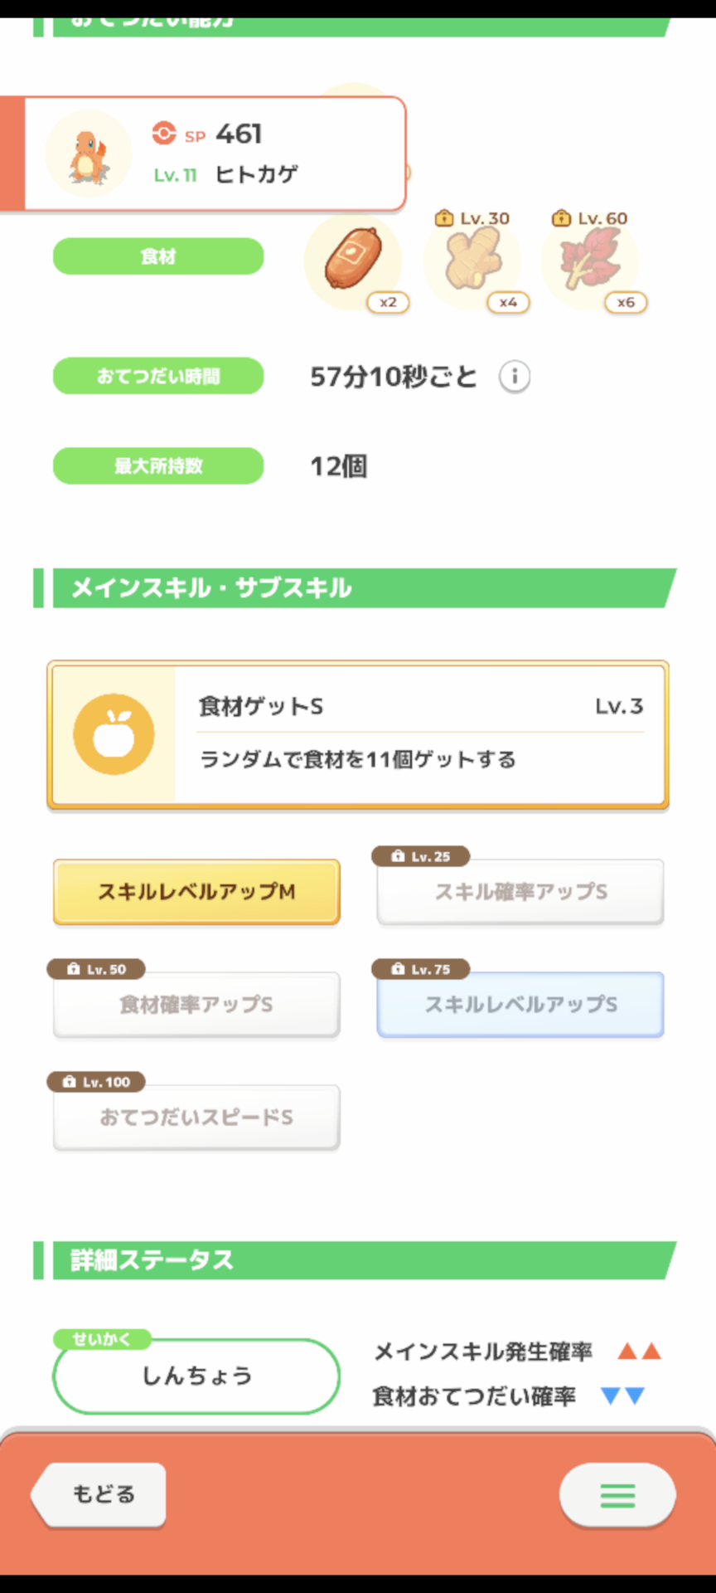This screenshot has width=716, height=1593.
Task: Tap the Pokéball SP icon
Action: coord(164,134)
